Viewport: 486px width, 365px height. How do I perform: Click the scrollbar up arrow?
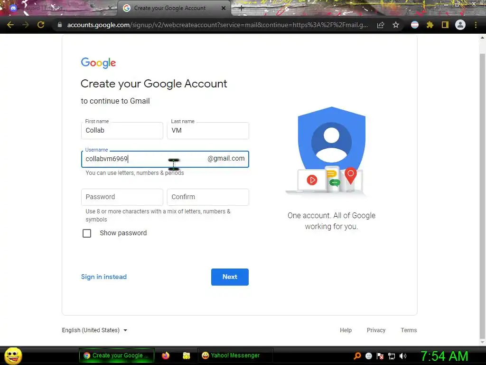(482, 38)
